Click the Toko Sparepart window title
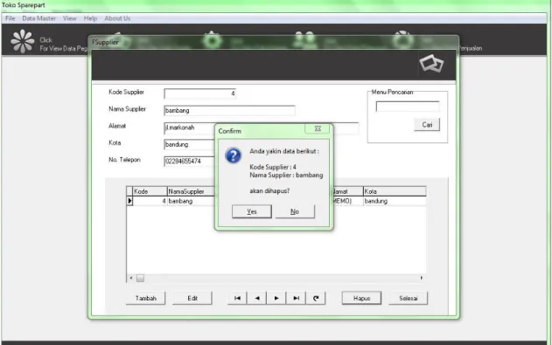The height and width of the screenshot is (345, 552). tap(24, 5)
